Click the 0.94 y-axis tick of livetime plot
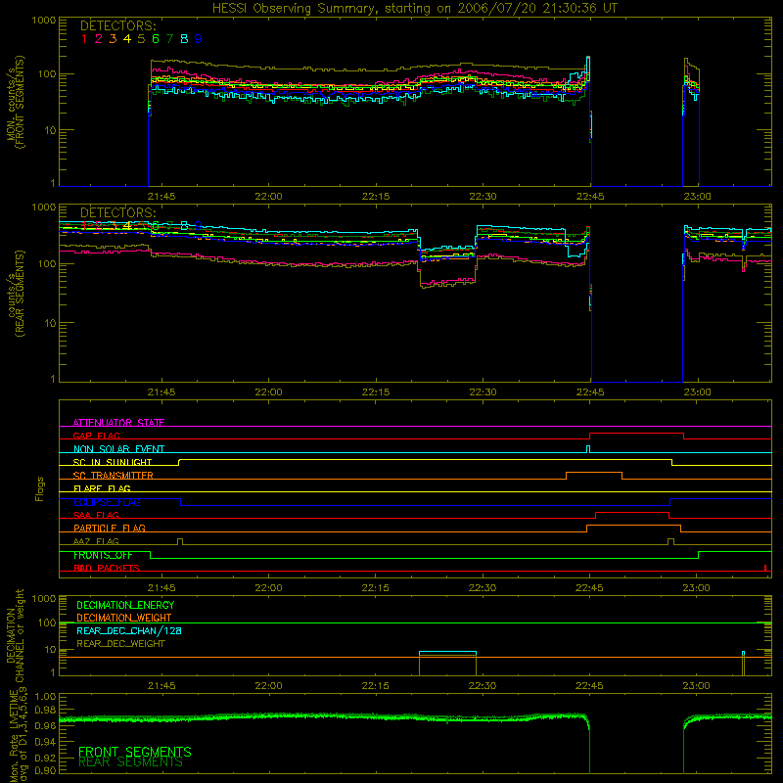 (46, 741)
